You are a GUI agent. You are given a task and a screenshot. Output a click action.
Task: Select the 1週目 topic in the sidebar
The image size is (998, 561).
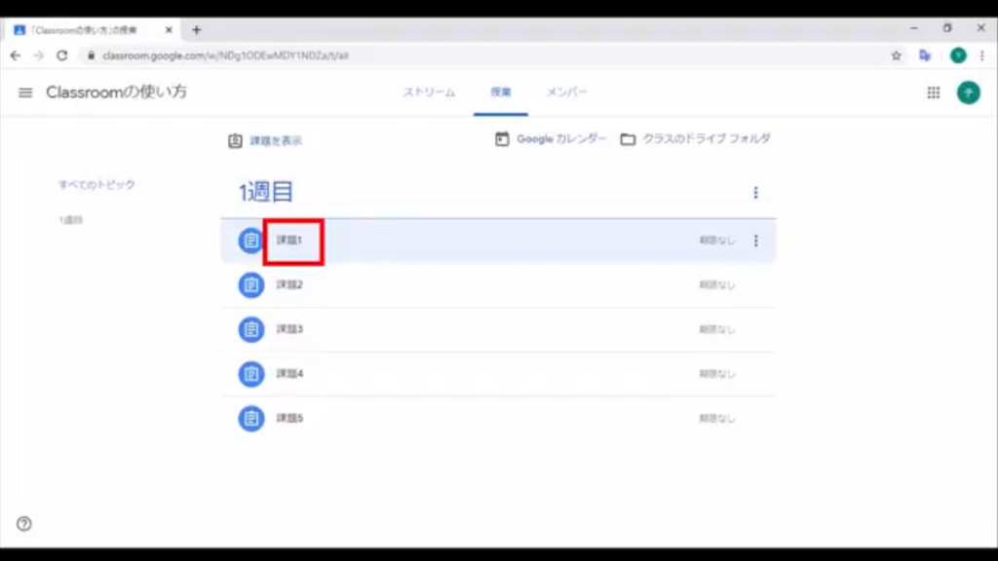click(x=70, y=220)
